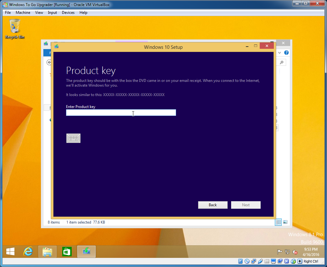Click the '8 items' status text
Screen dimensions: 327x267
click(53, 222)
